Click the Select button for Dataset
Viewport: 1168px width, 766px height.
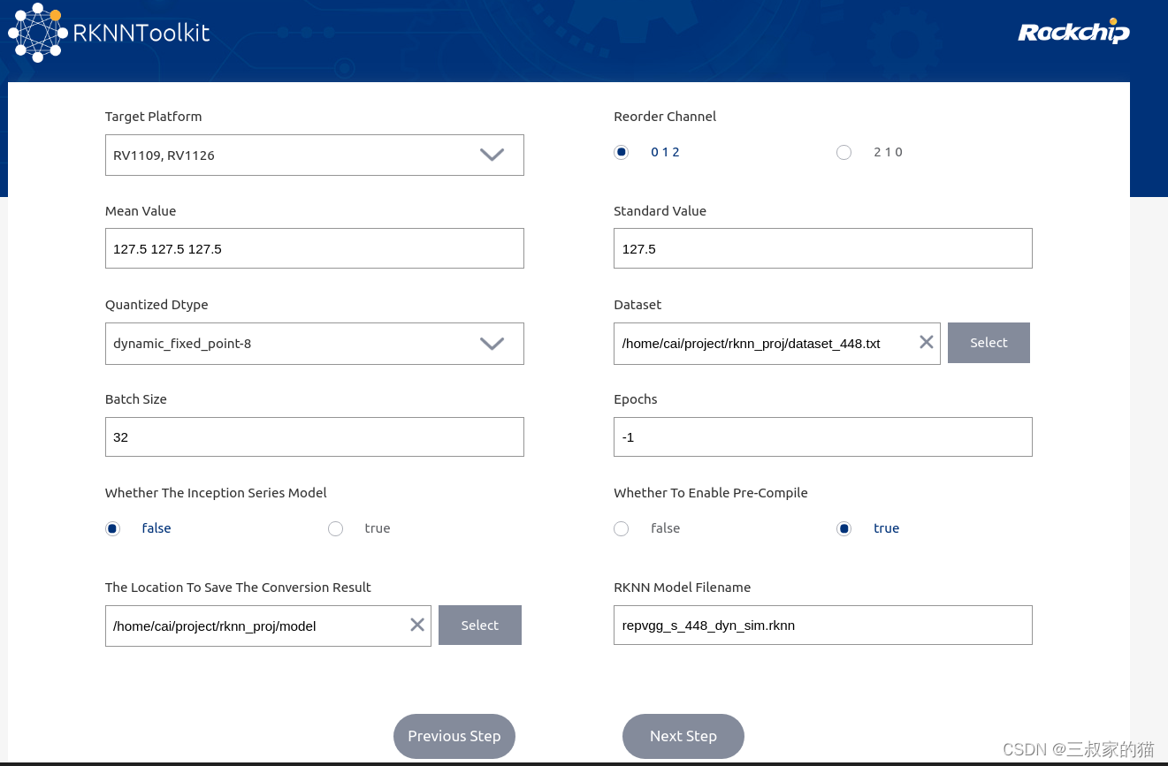[x=989, y=343]
